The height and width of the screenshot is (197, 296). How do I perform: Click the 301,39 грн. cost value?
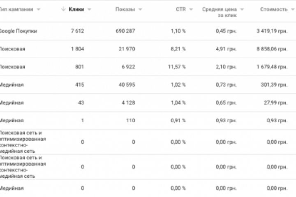coord(273,85)
